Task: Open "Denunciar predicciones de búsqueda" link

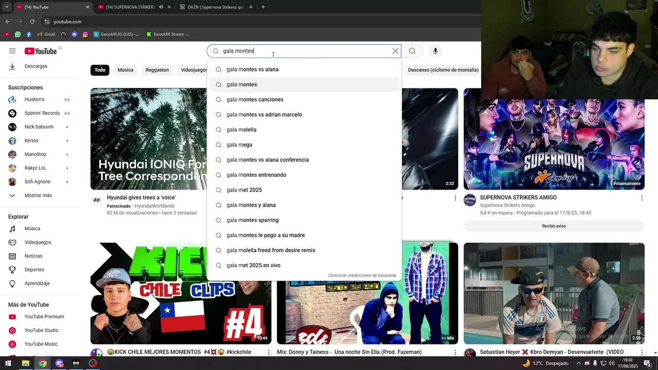Action: click(x=362, y=275)
